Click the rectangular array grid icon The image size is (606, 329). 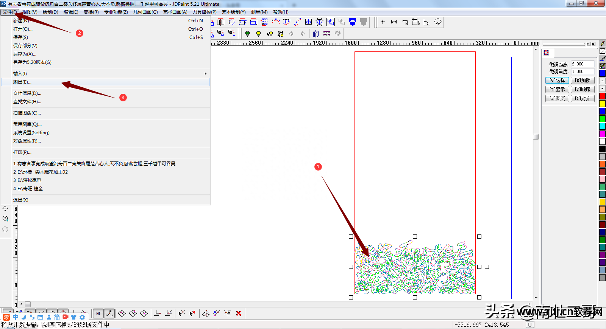tap(264, 22)
